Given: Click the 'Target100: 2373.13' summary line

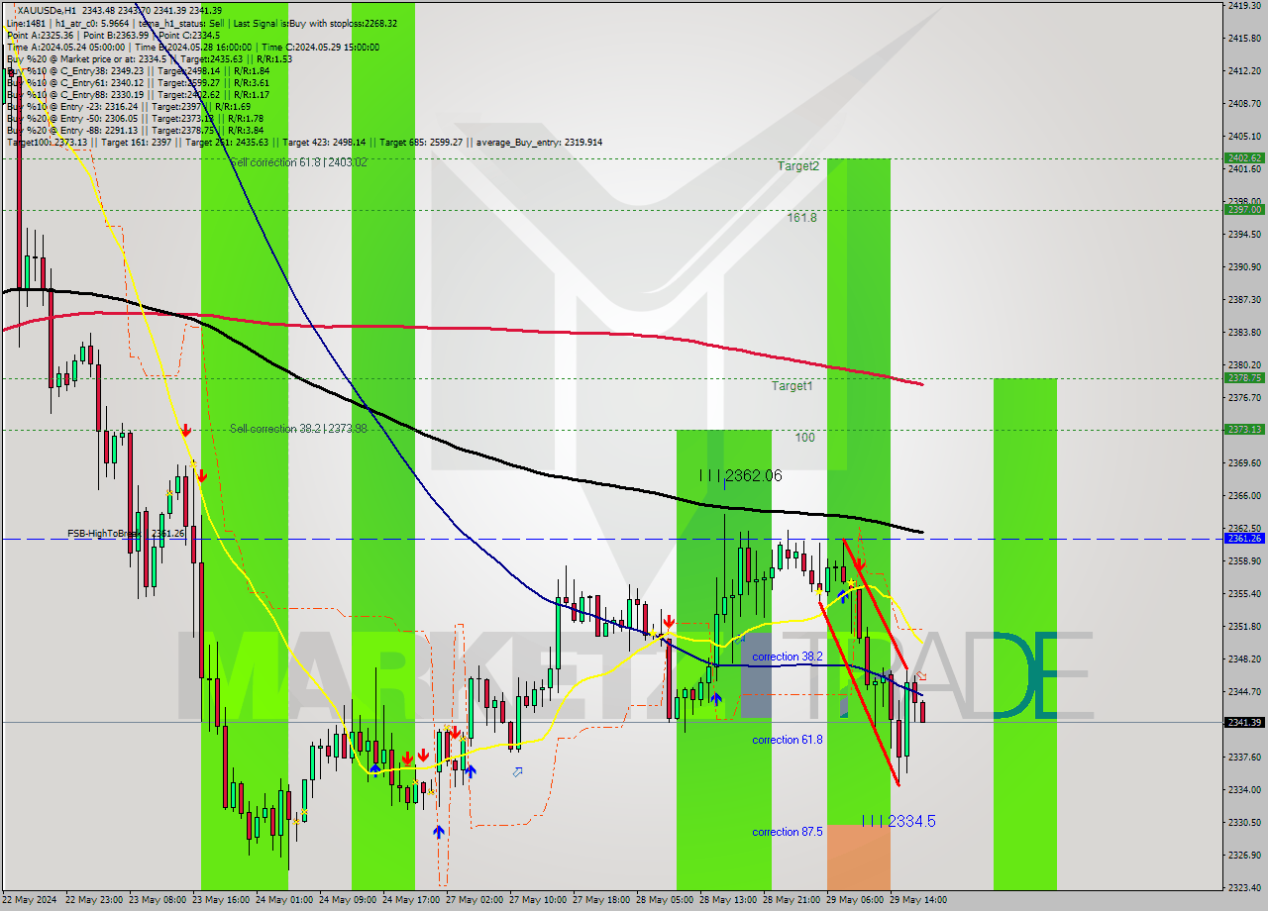Looking at the screenshot, I should click(304, 142).
